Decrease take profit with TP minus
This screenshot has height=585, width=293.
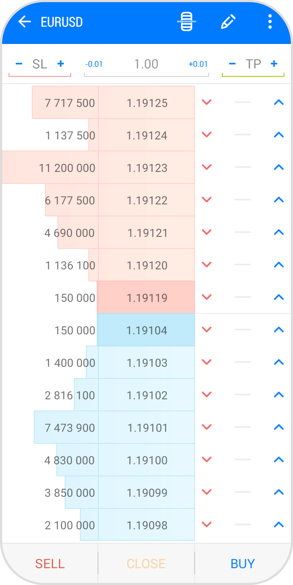pos(232,64)
